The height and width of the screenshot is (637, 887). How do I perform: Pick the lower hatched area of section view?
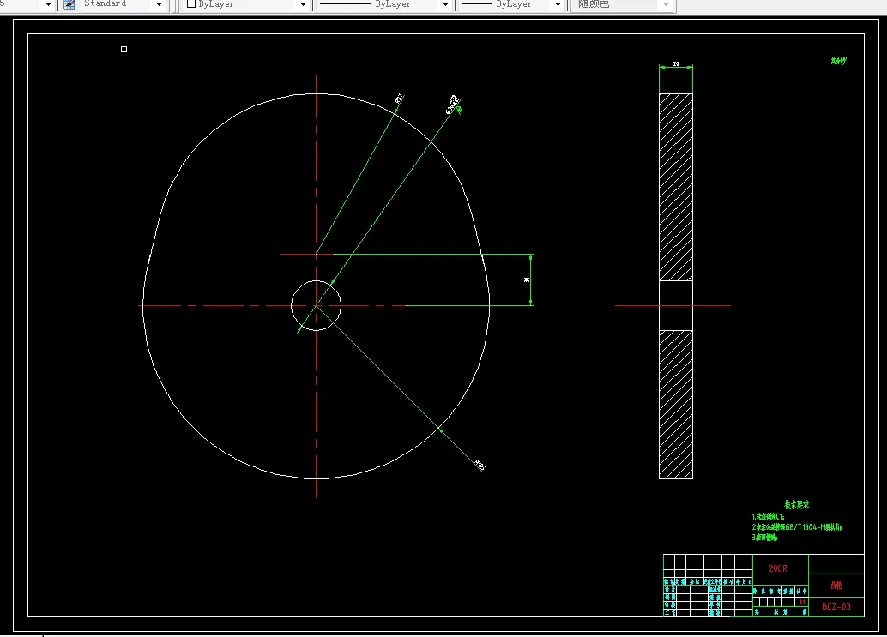[676, 405]
